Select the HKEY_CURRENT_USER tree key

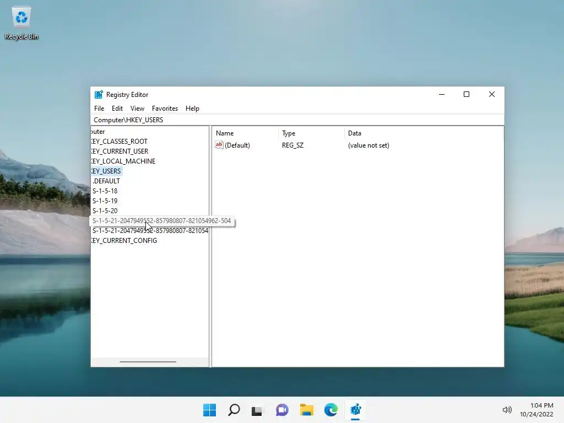tap(120, 151)
